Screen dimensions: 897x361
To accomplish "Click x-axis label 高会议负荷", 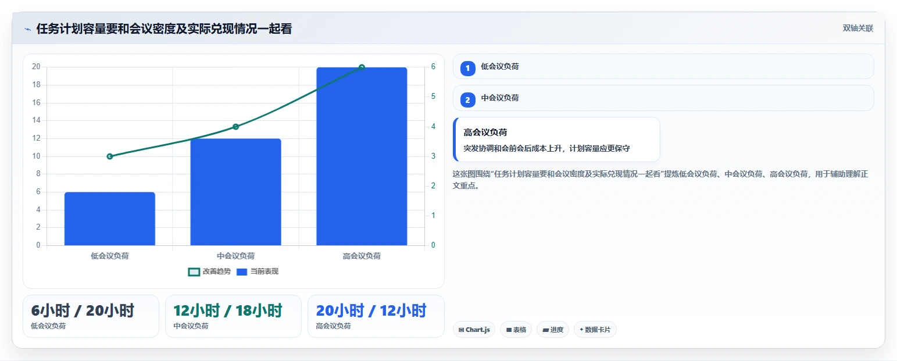I will click(x=362, y=256).
